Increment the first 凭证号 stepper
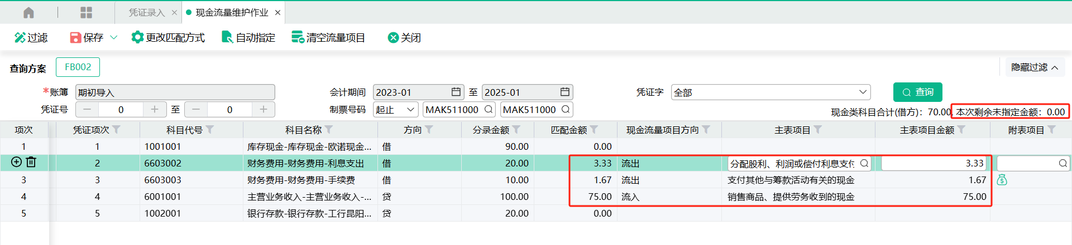This screenshot has height=245, width=1072. [x=155, y=110]
